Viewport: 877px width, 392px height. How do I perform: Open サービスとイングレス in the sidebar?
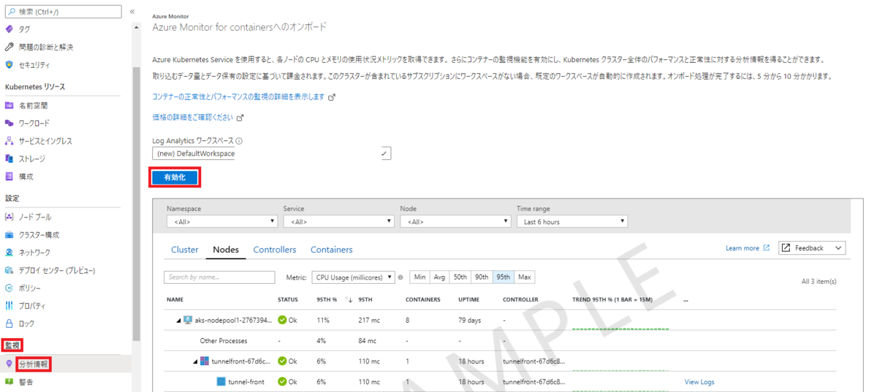pos(45,141)
